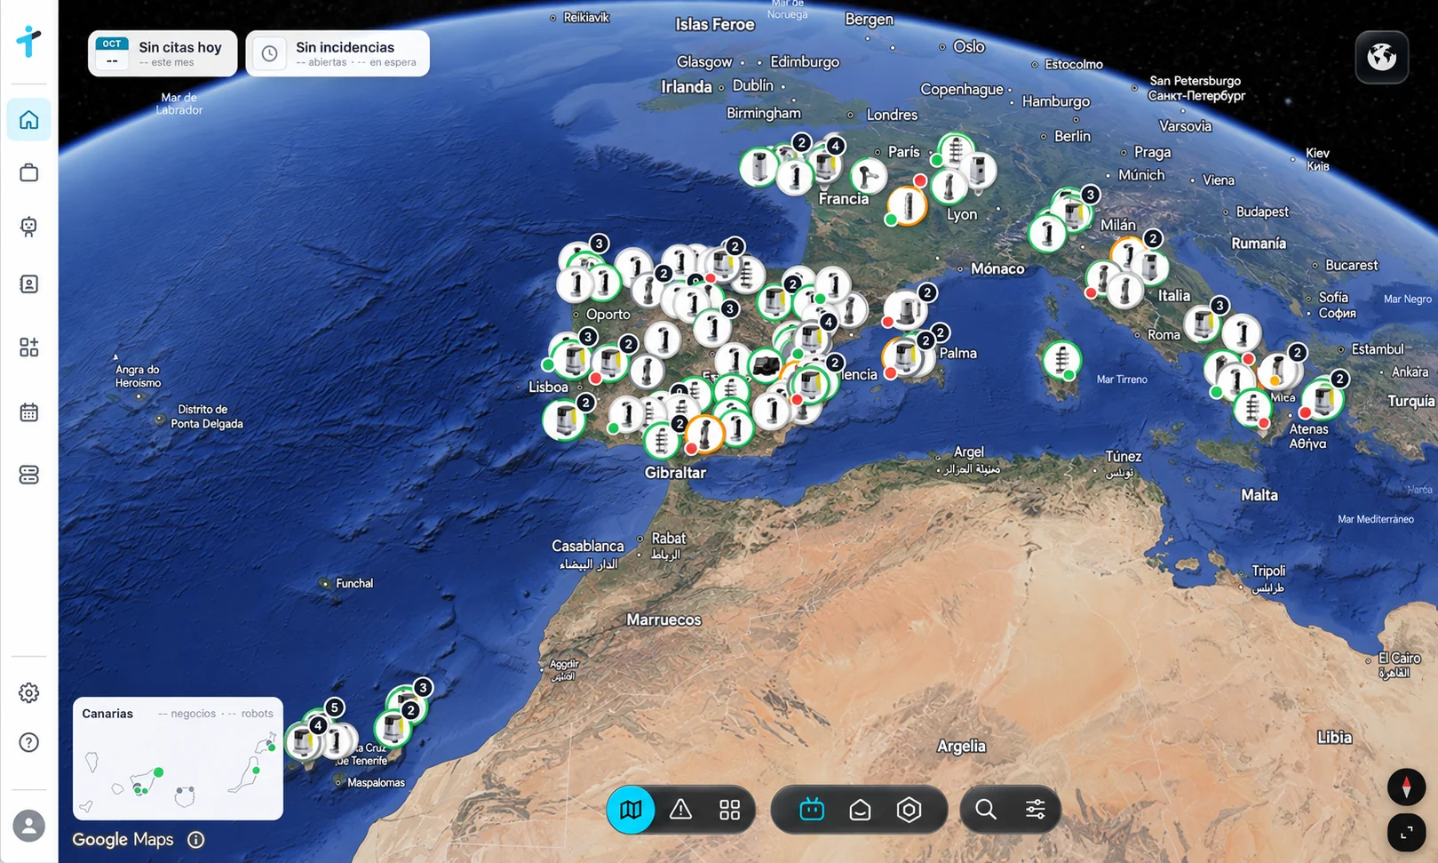
Task: Reset map orientation with compass button
Action: 1406,787
